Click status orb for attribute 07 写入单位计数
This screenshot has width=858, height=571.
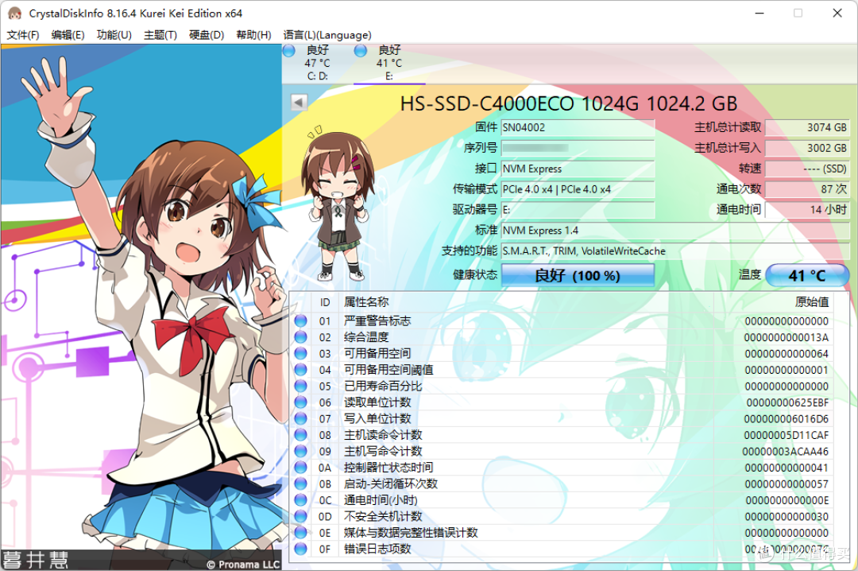[300, 418]
